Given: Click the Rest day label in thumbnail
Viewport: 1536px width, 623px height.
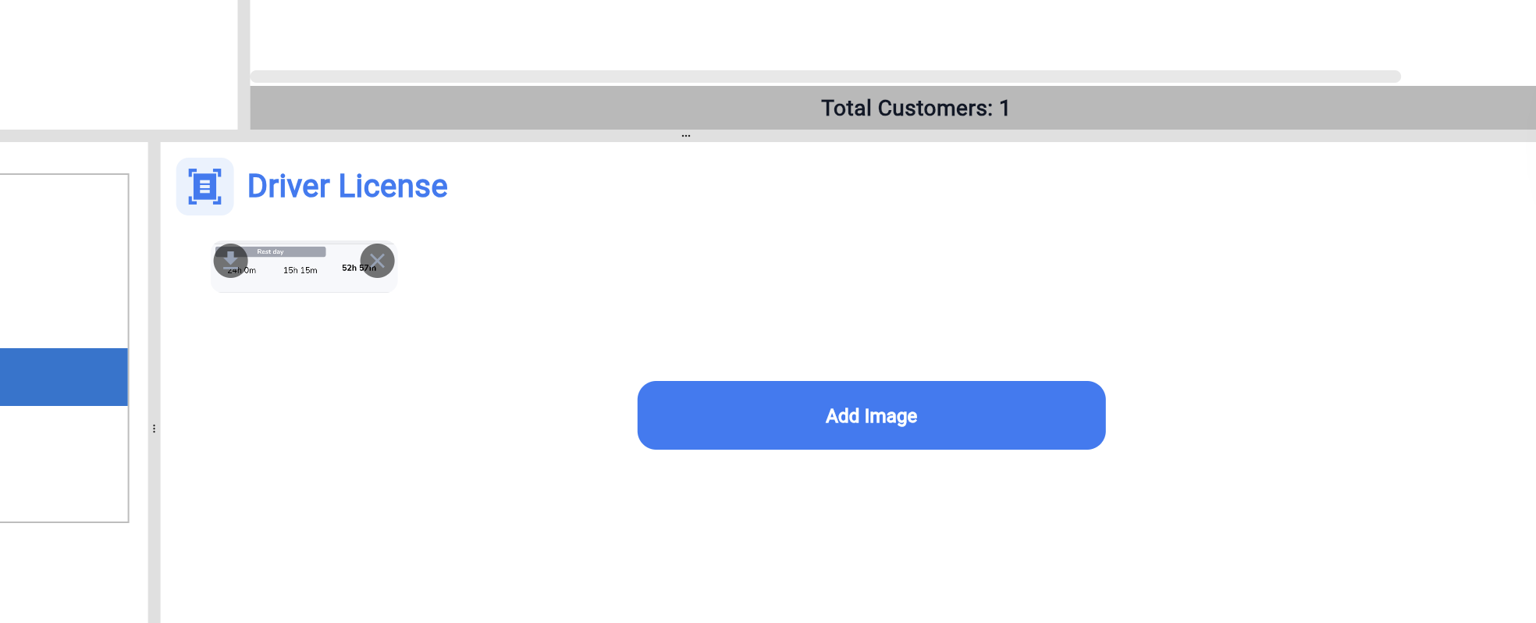Looking at the screenshot, I should click(270, 252).
